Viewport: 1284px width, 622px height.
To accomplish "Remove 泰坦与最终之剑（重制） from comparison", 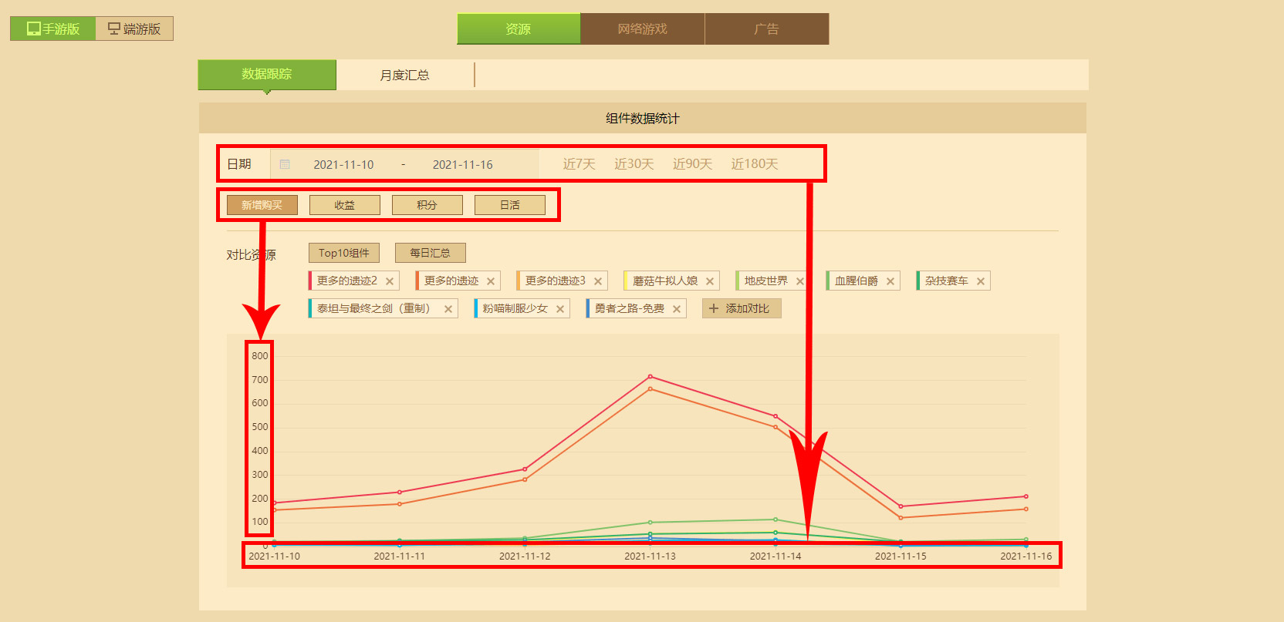I will 448,309.
